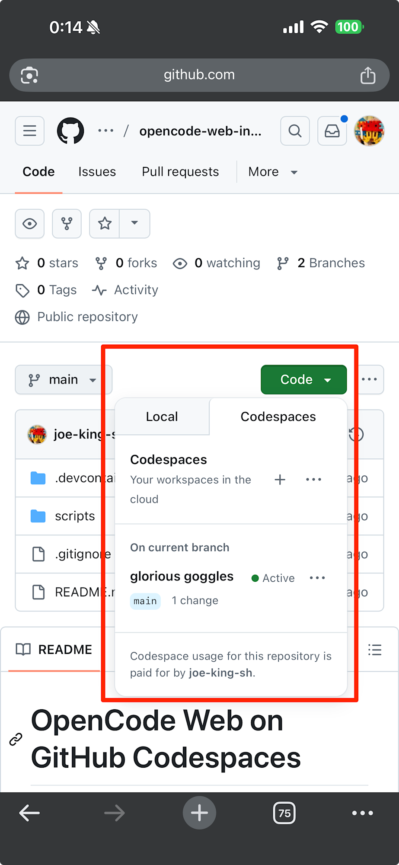The height and width of the screenshot is (865, 399).
Task: Open the star lists dropdown arrow
Action: point(134,224)
